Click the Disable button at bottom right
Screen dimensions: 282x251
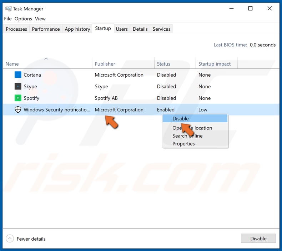pos(258,239)
